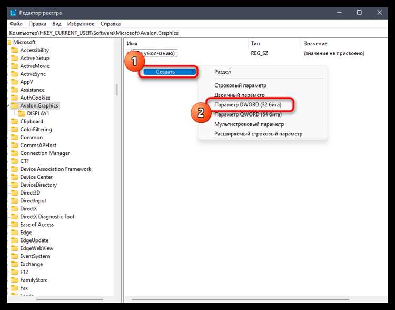Viewport: 395px width, 310px height.
Task: Click the Registry Editor app icon in title bar
Action: click(x=13, y=13)
